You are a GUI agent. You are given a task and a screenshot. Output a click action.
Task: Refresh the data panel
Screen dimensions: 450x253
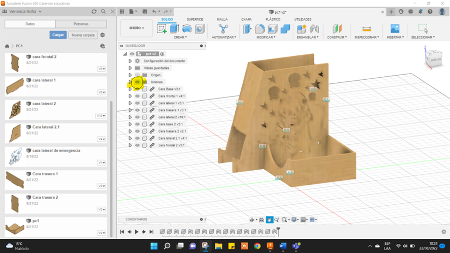pyautogui.click(x=94, y=12)
